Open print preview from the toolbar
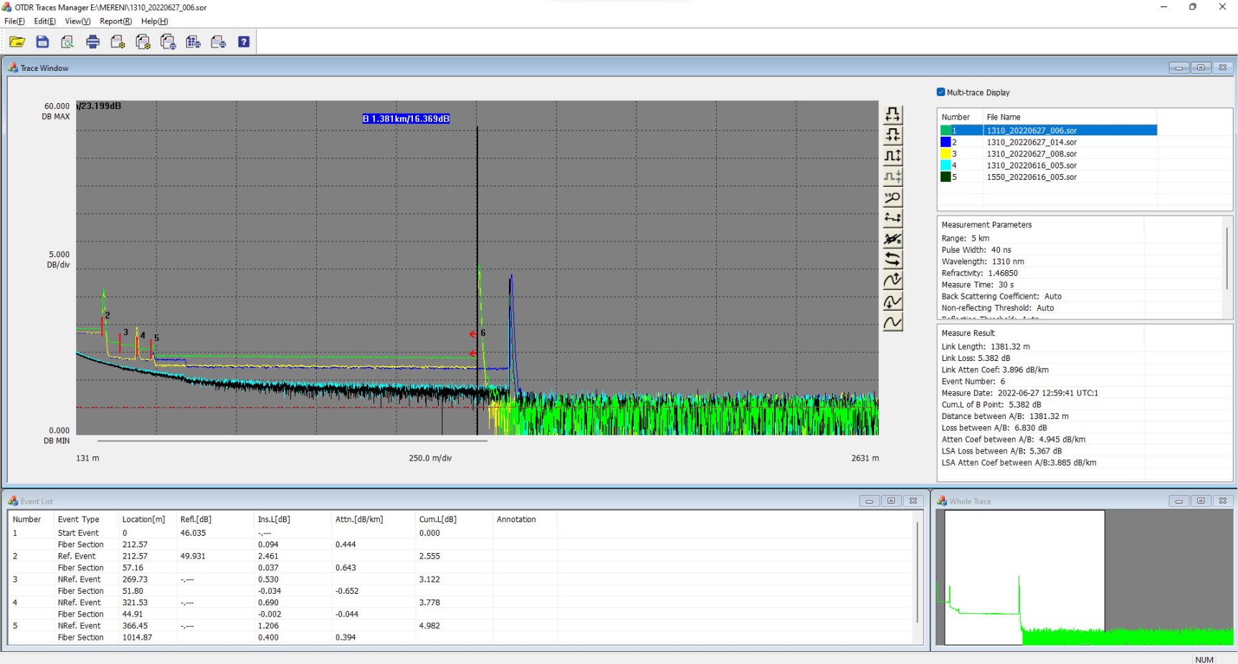Viewport: 1238px width, 664px height. point(67,42)
